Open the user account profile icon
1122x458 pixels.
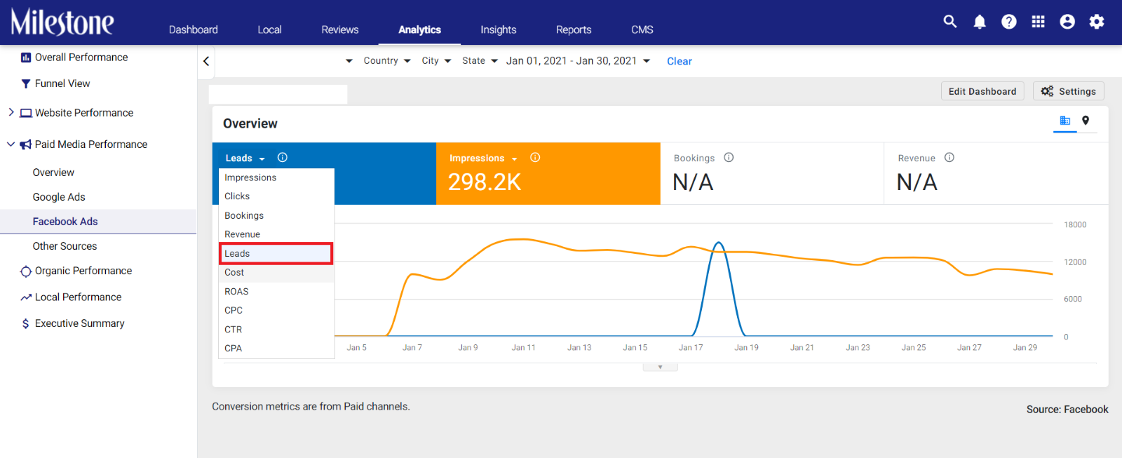(1067, 22)
